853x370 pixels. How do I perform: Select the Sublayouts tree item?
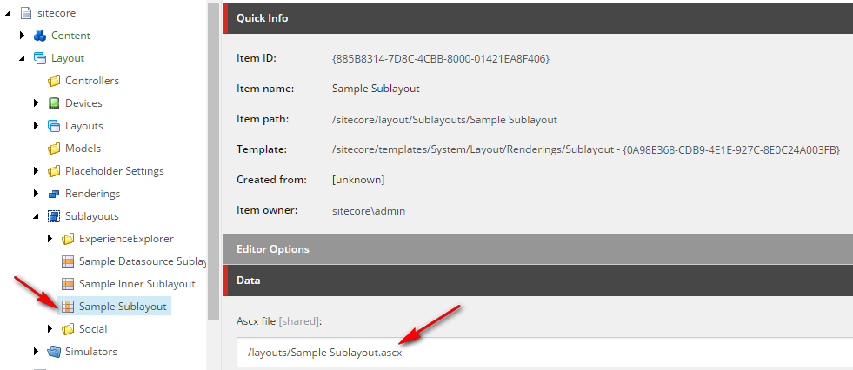pos(92,216)
